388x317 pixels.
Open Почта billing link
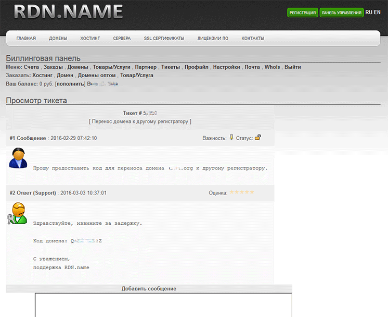coord(252,67)
